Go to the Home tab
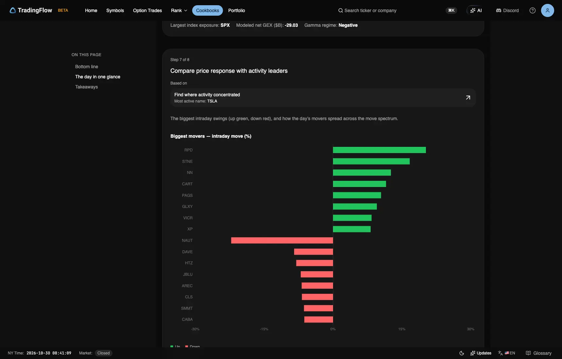 click(x=91, y=10)
